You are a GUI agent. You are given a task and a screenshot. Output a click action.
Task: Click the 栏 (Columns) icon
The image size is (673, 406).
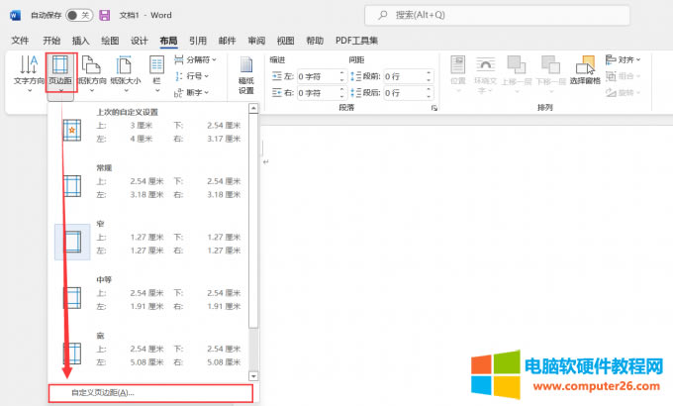(x=156, y=69)
